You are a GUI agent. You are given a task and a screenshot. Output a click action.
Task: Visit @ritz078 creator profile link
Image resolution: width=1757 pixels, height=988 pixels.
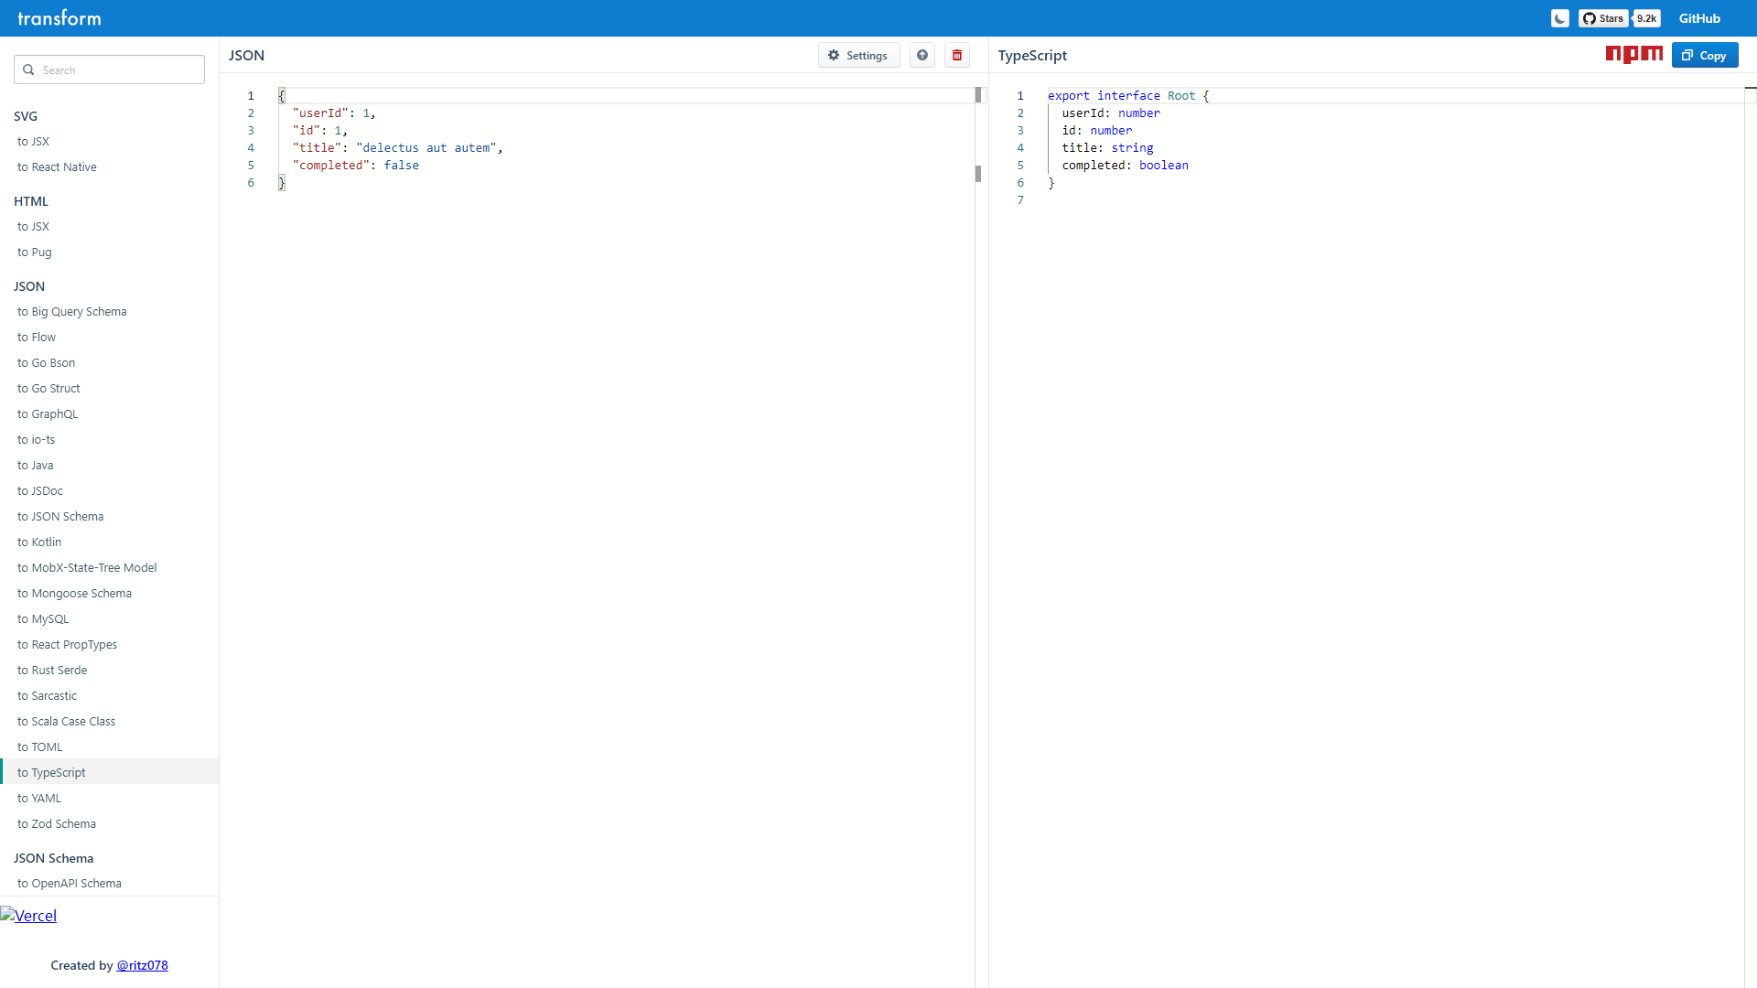[142, 965]
